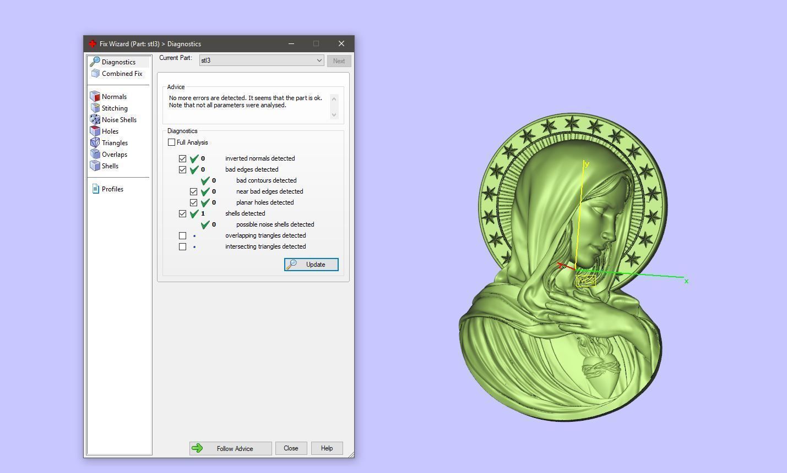Open the Noise Shells page
Image resolution: width=787 pixels, height=473 pixels.
pos(120,120)
